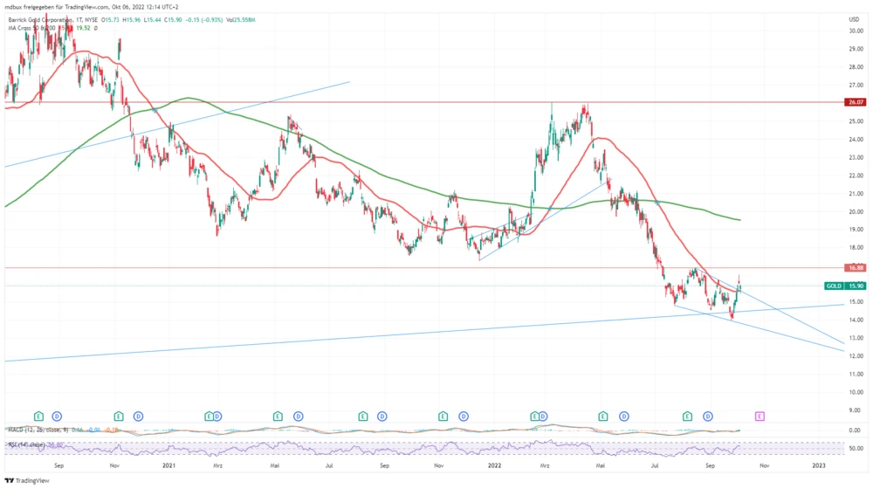Click the earnings E marker above Nov 2021
Screen dimensions: 873x489
tap(443, 417)
